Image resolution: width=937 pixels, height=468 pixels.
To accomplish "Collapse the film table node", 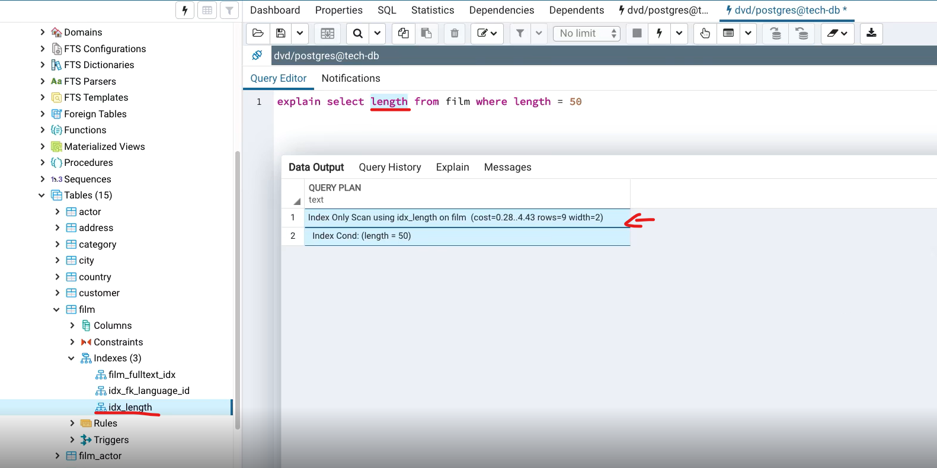I will [56, 309].
